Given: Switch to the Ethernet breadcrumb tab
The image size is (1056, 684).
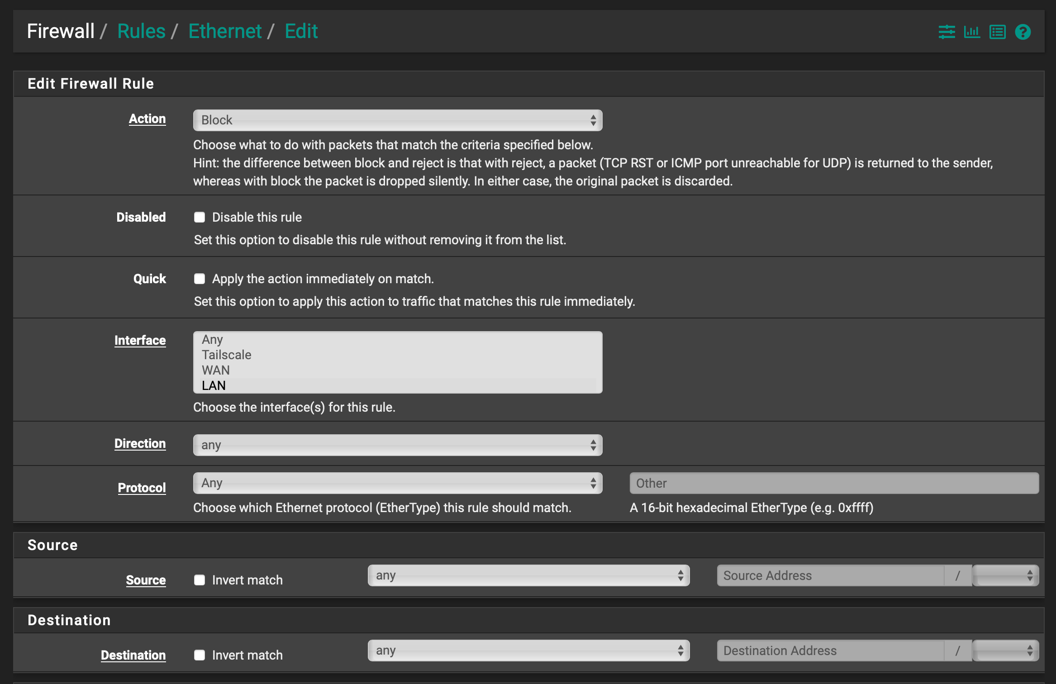Looking at the screenshot, I should pyautogui.click(x=225, y=31).
